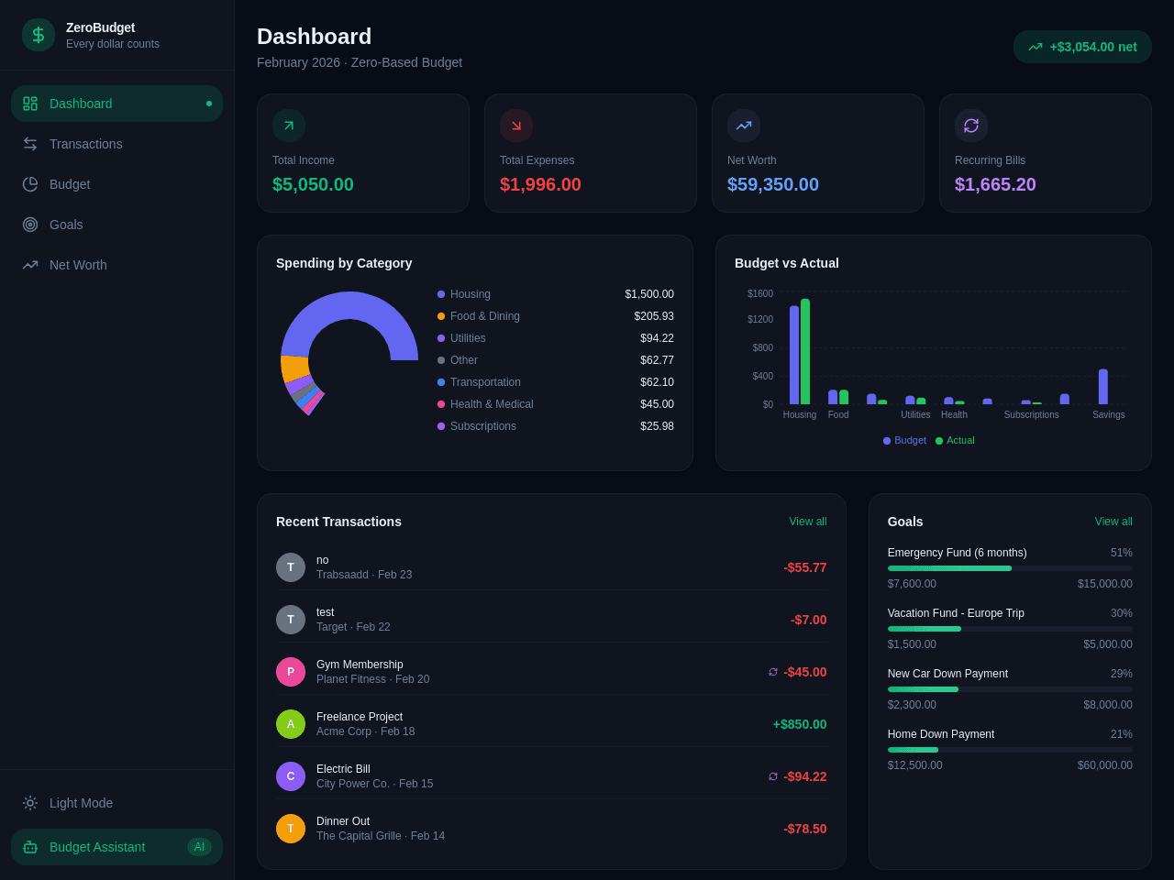Image resolution: width=1174 pixels, height=880 pixels.
Task: View all recent transactions
Action: (x=808, y=522)
